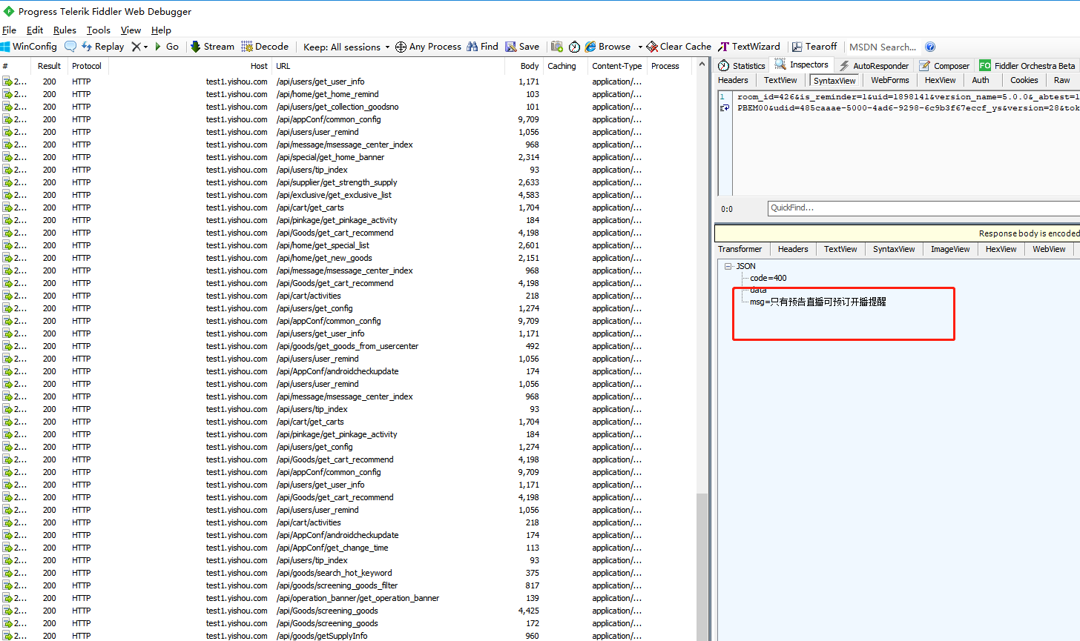Open the File menu
The height and width of the screenshot is (641, 1080).
9,30
